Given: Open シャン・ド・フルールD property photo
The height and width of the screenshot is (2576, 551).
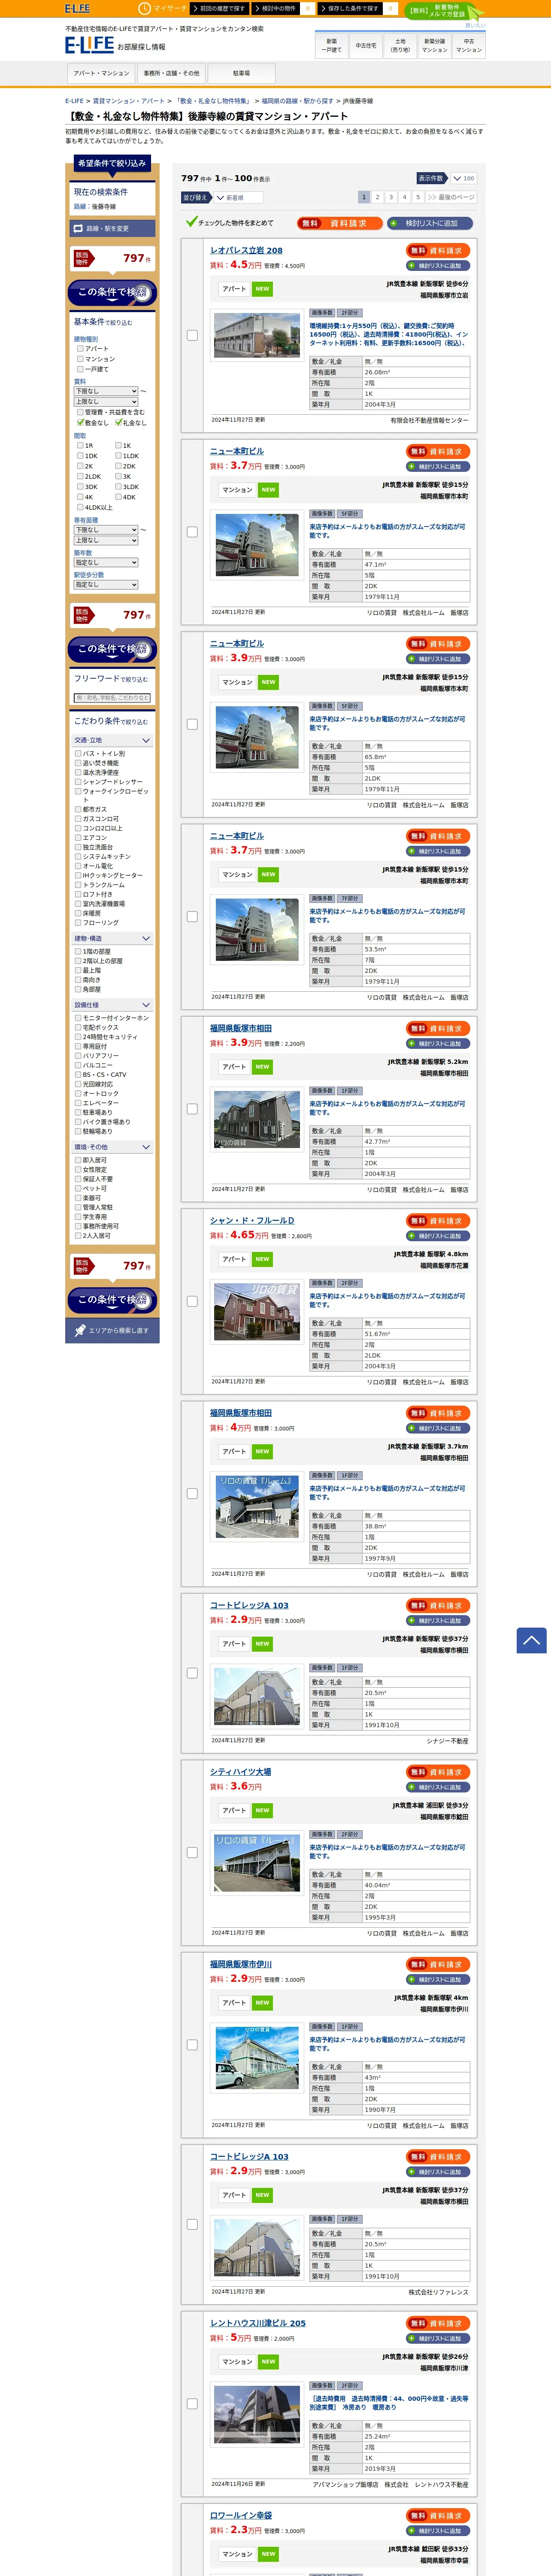Looking at the screenshot, I should (x=257, y=1311).
